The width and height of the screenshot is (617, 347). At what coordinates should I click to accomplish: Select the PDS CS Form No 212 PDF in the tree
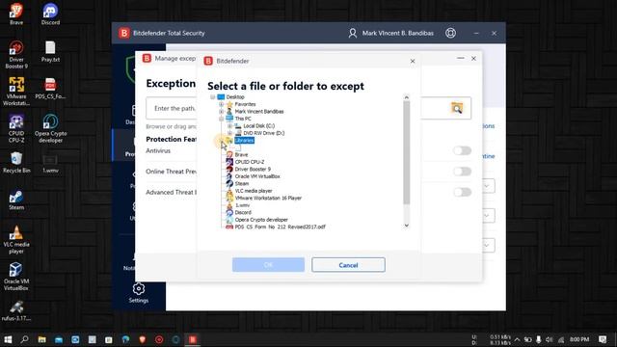(x=281, y=227)
